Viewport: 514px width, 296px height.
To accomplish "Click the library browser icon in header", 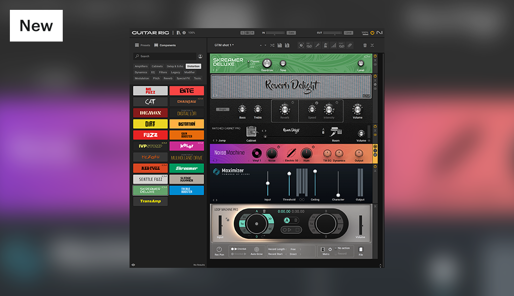I will (178, 33).
